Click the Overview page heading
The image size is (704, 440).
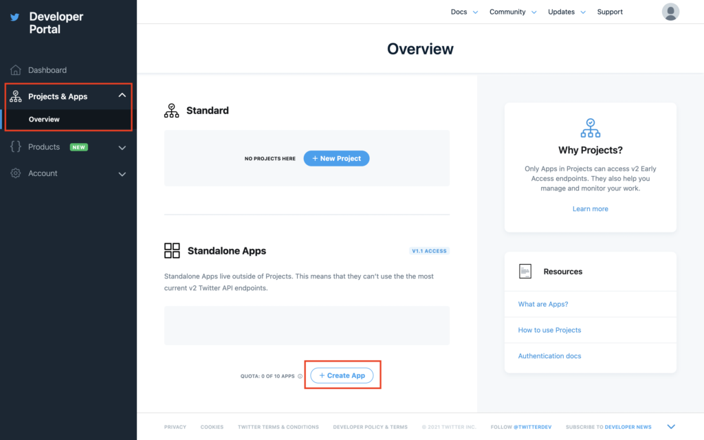420,49
